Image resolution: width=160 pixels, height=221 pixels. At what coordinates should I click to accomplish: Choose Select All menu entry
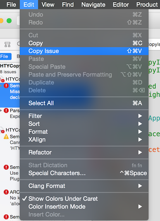click(84, 103)
